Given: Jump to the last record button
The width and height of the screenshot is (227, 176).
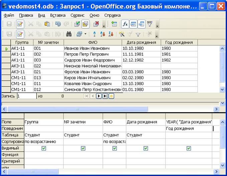Looking at the screenshot, I should coord(105,96).
